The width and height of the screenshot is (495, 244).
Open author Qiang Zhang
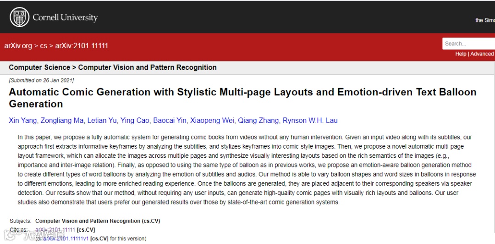pyautogui.click(x=258, y=121)
